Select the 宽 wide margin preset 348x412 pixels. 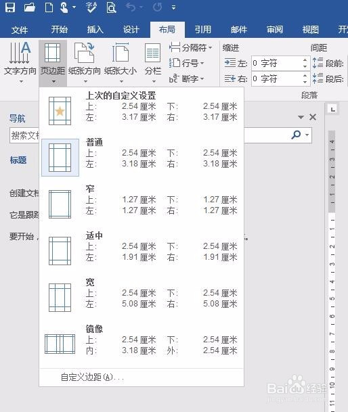point(142,297)
